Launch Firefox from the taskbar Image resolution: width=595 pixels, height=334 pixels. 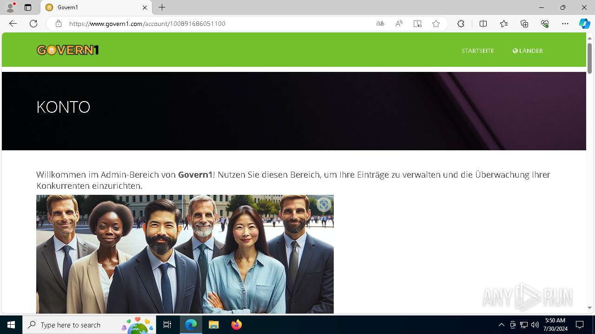[236, 325]
